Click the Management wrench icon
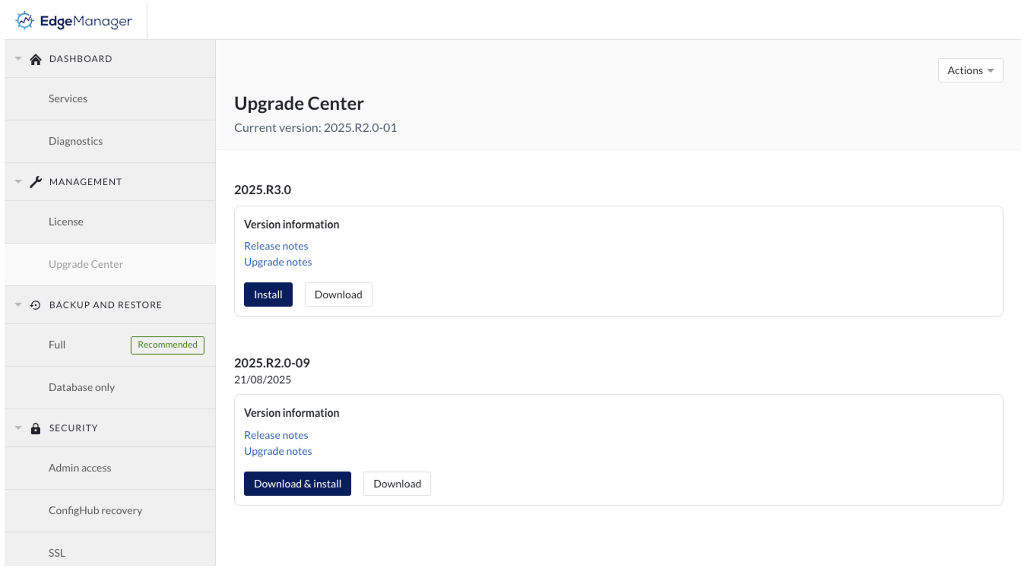This screenshot has height=568, width=1026. click(36, 182)
